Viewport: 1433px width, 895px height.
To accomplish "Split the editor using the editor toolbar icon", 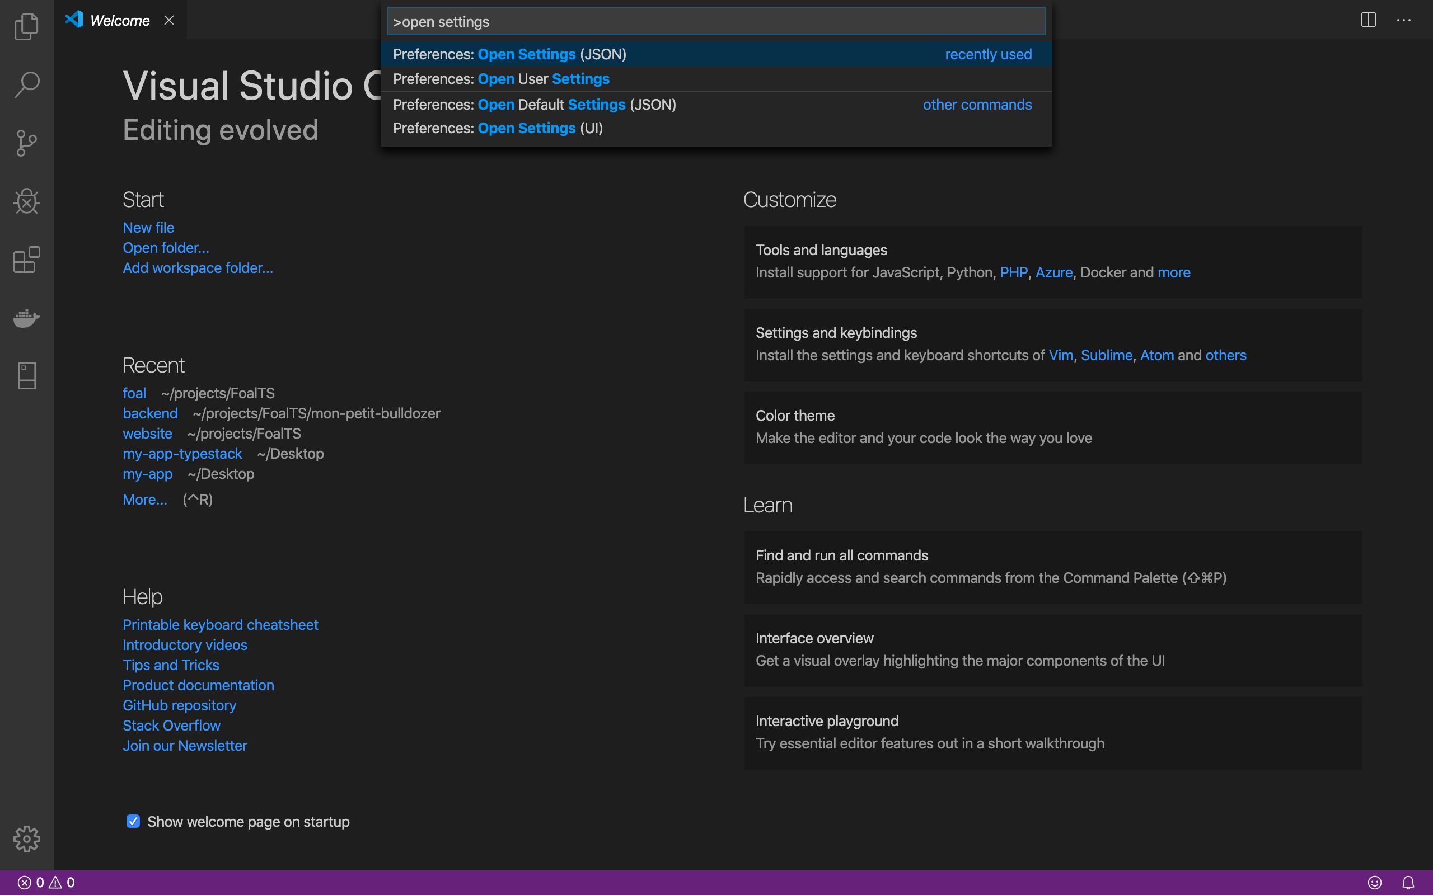I will (1369, 20).
